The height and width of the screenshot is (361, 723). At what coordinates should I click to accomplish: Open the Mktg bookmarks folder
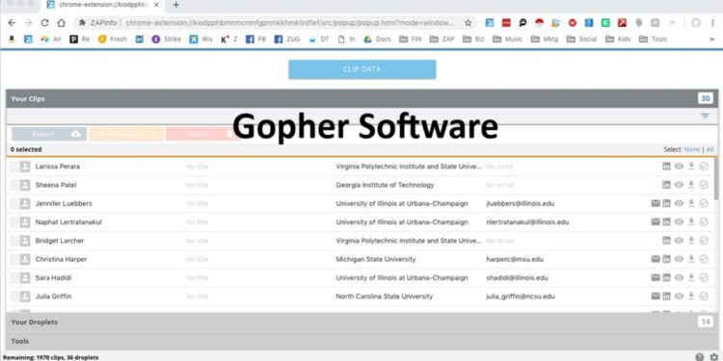(545, 39)
